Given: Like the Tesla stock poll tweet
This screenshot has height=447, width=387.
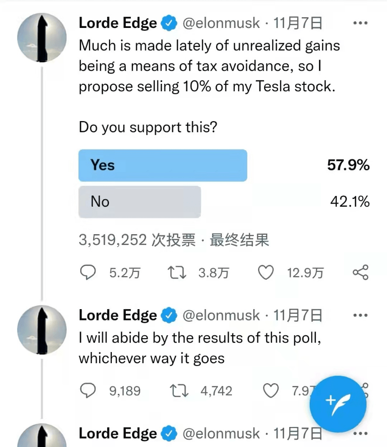Looking at the screenshot, I should click(x=266, y=272).
